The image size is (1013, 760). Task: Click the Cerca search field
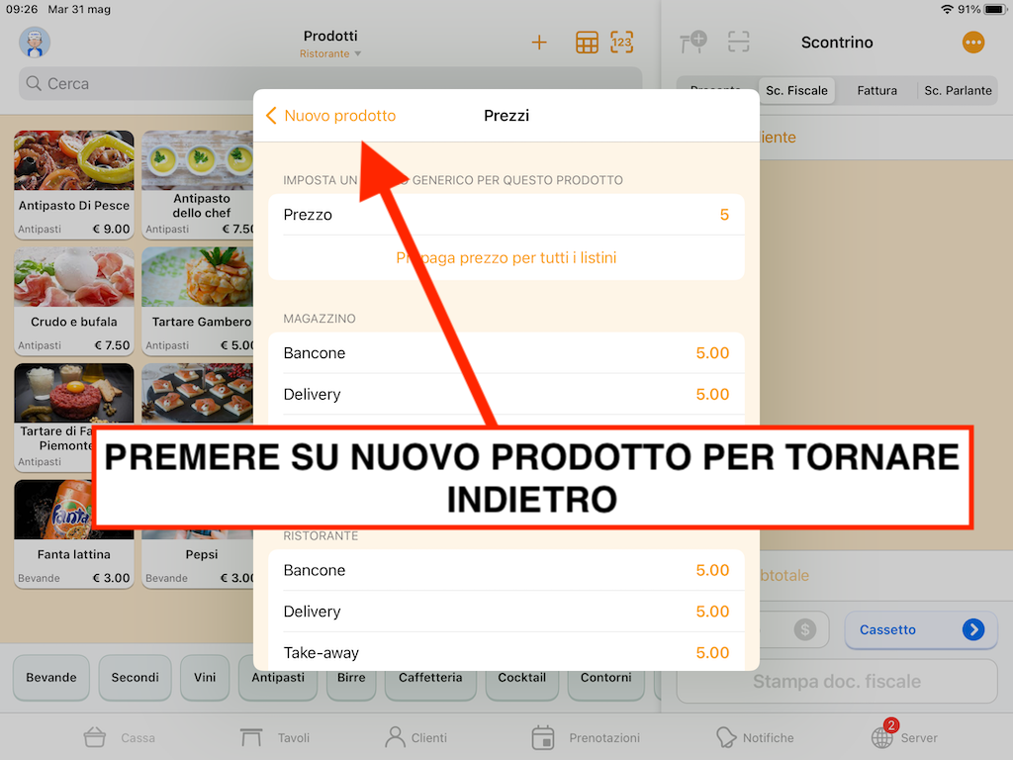tap(330, 83)
